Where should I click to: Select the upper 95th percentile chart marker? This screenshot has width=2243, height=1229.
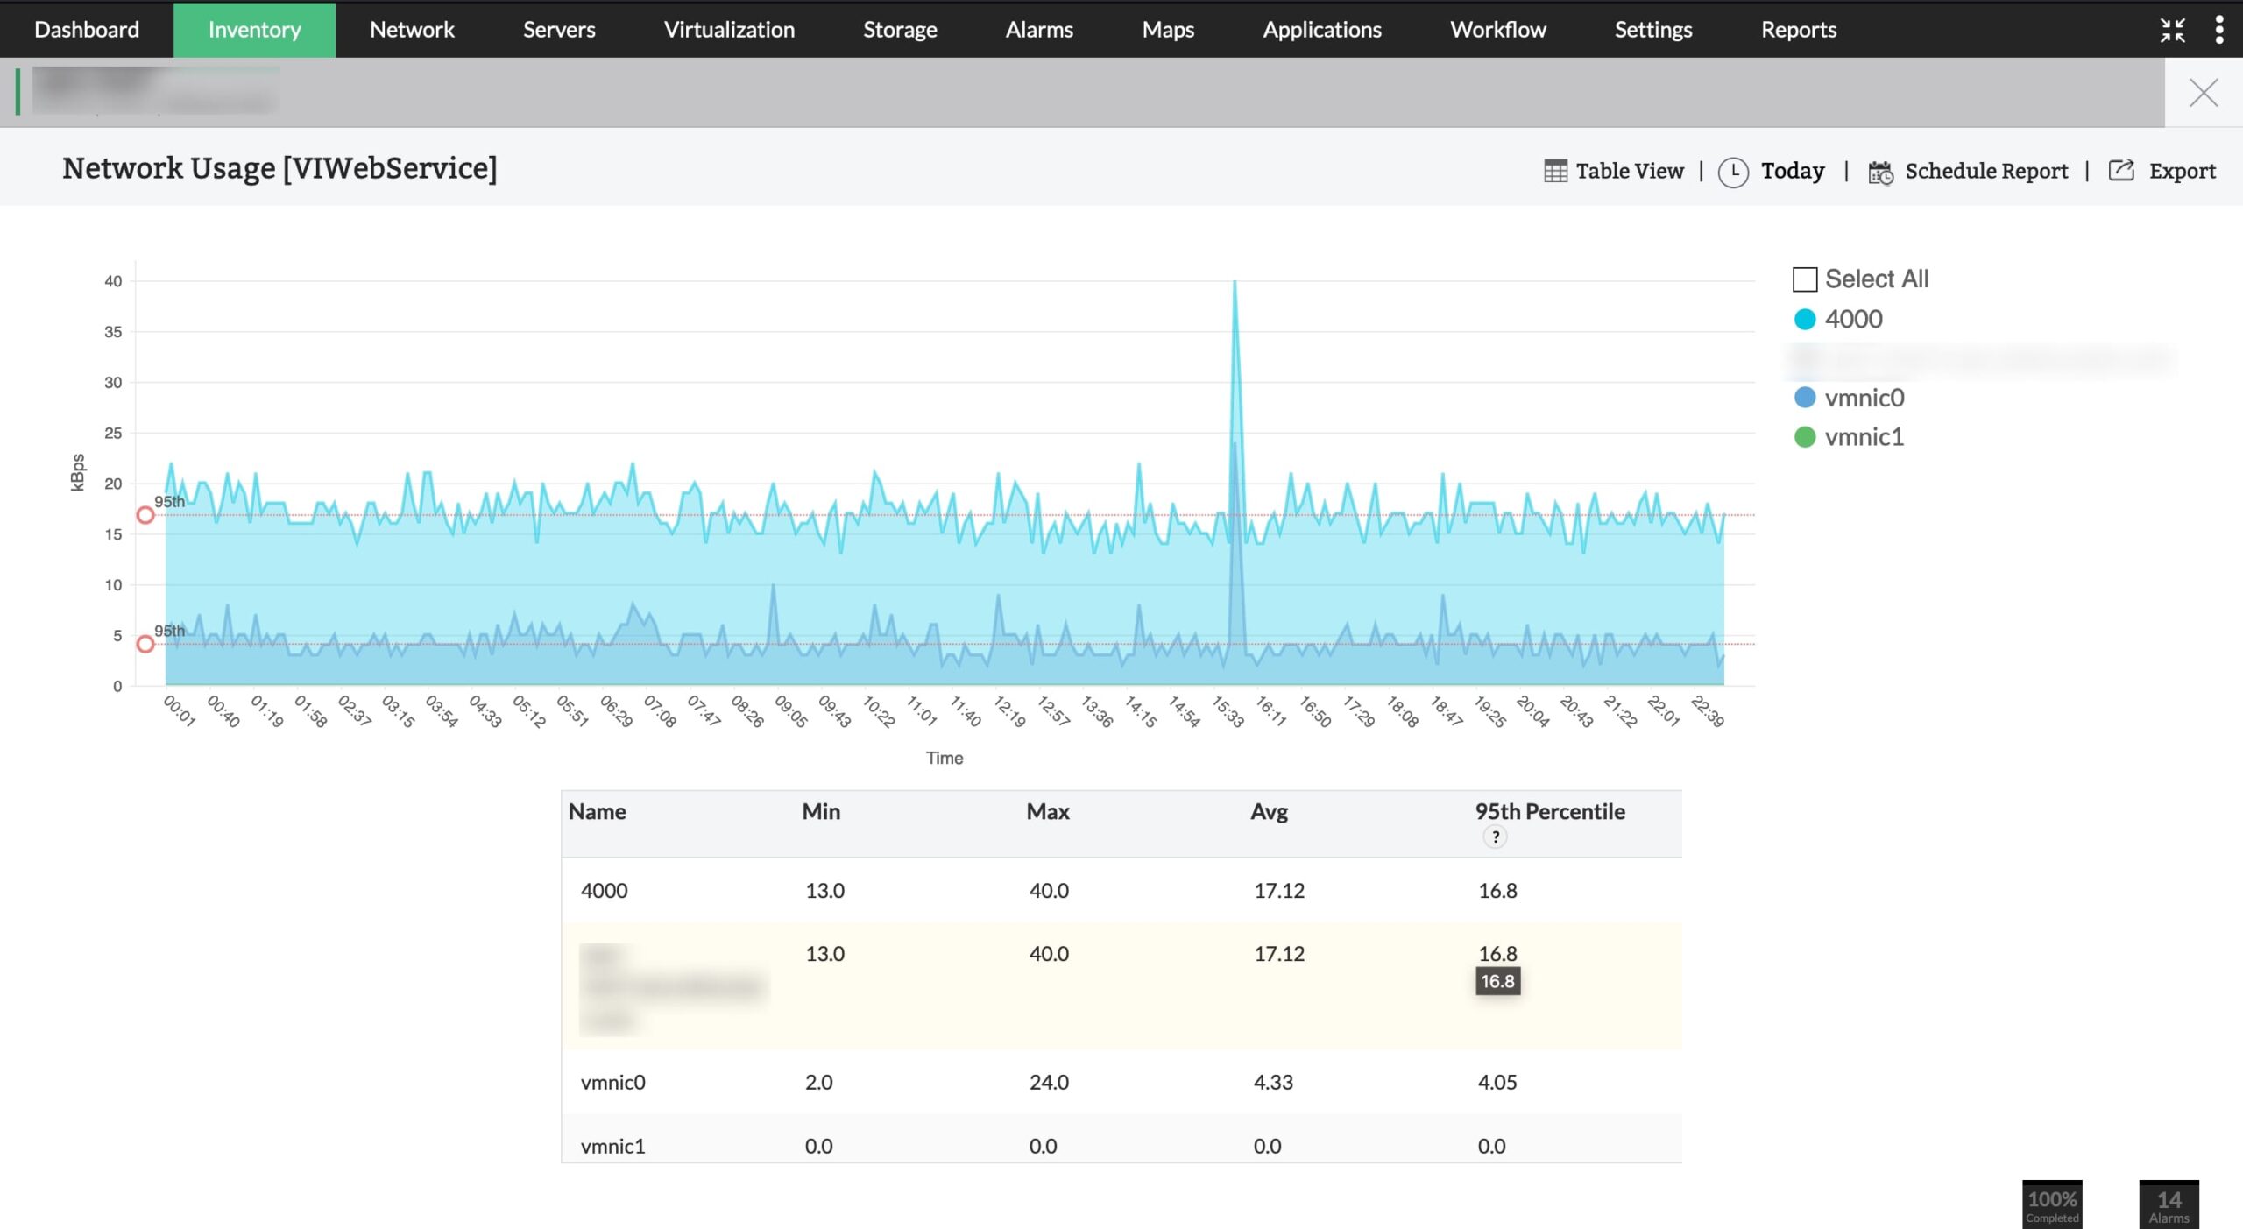click(145, 516)
